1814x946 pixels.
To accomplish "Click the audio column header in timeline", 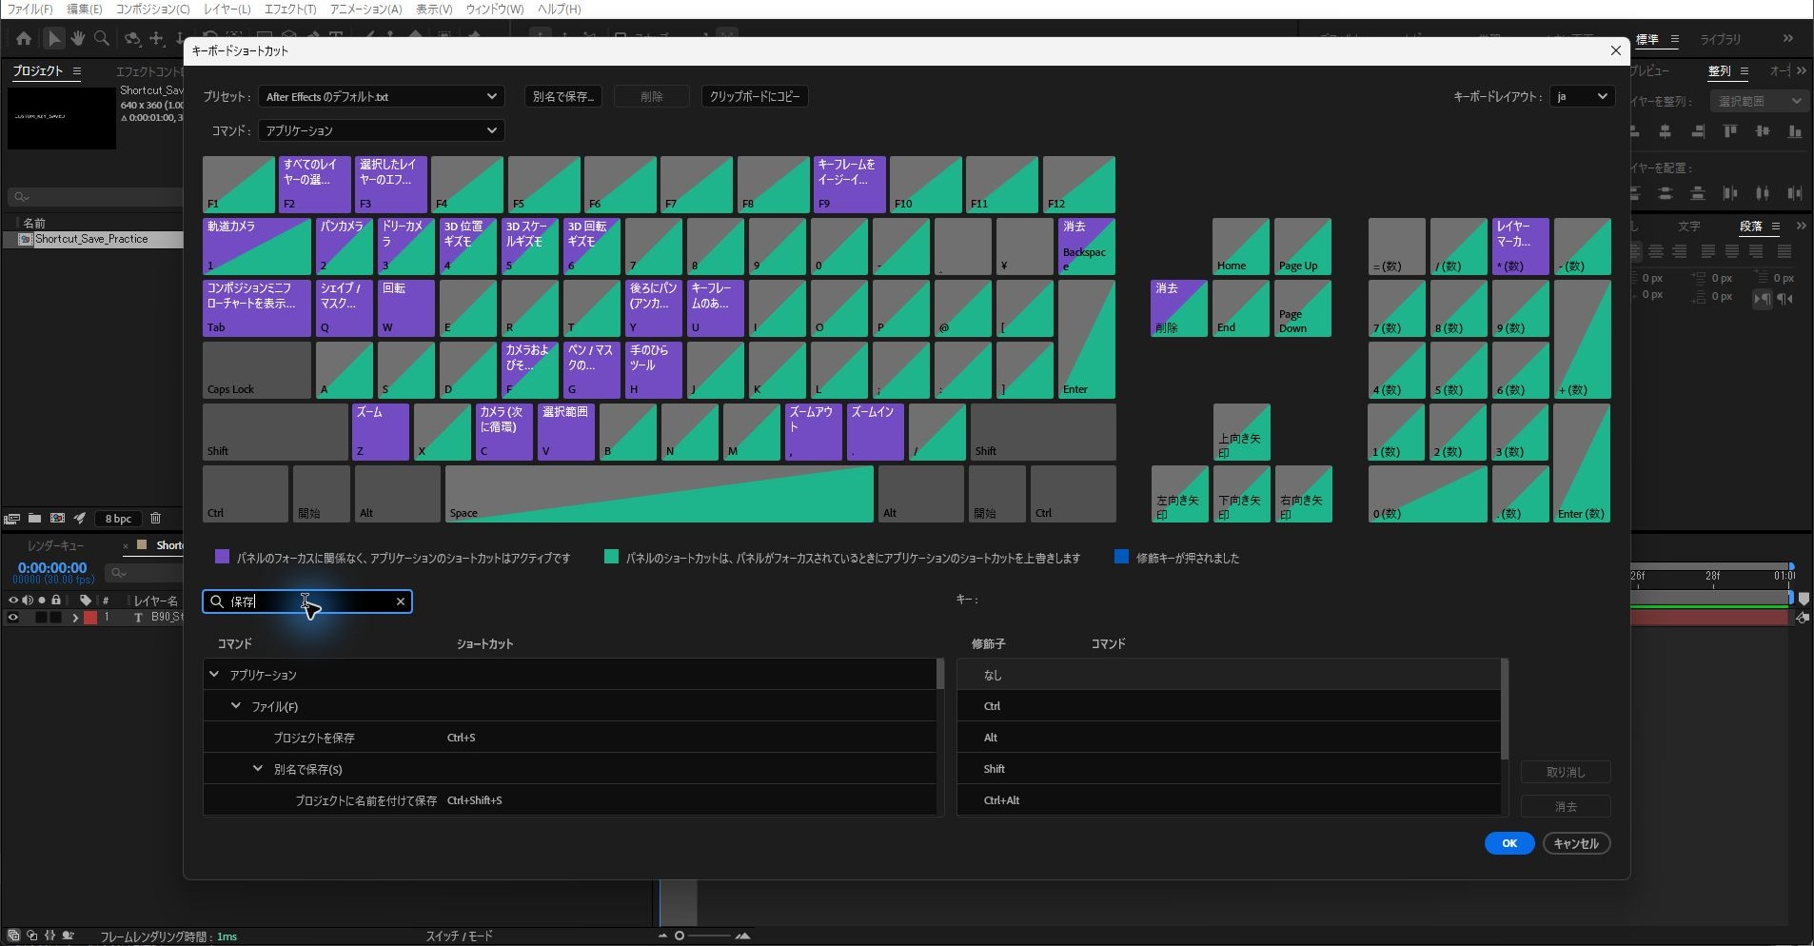I will pos(28,601).
